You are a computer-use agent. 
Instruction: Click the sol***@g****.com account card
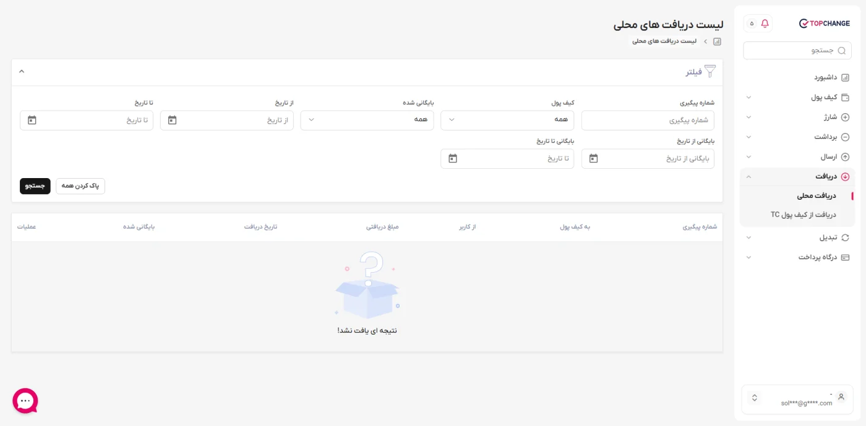coord(797,399)
